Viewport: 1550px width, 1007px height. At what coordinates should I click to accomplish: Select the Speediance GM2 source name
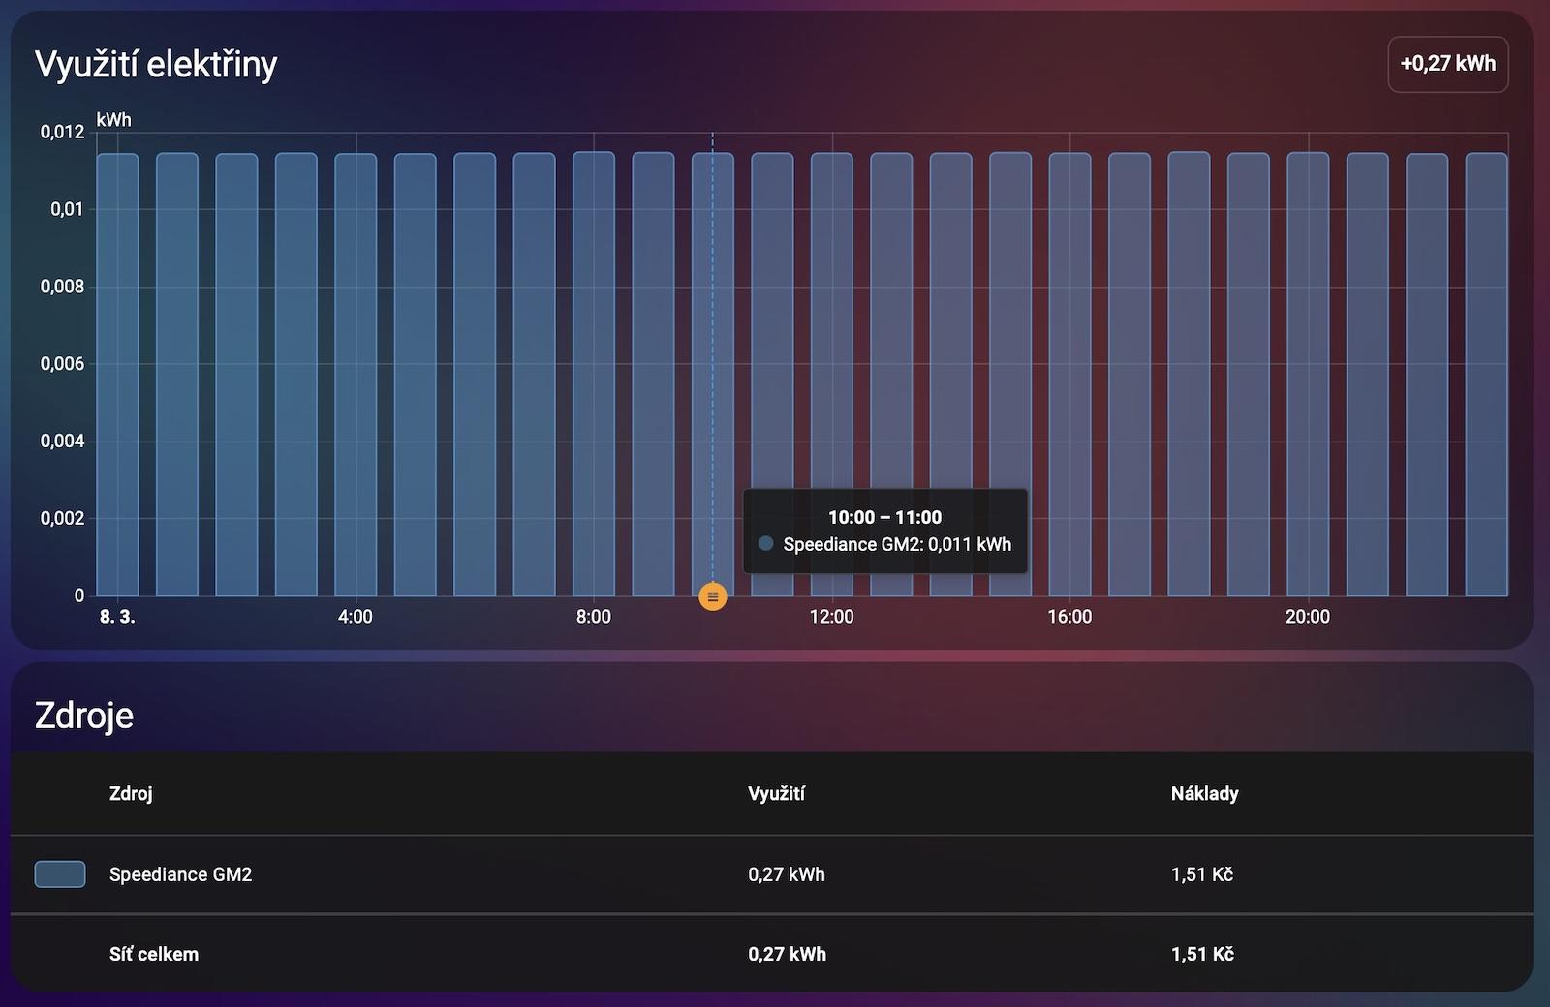180,874
